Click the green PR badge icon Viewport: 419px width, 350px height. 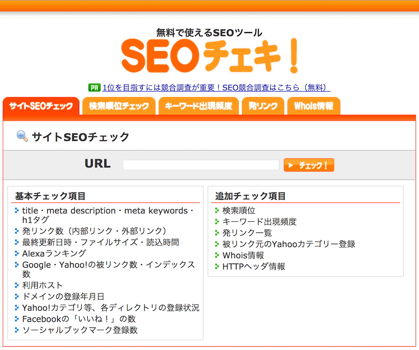(94, 88)
